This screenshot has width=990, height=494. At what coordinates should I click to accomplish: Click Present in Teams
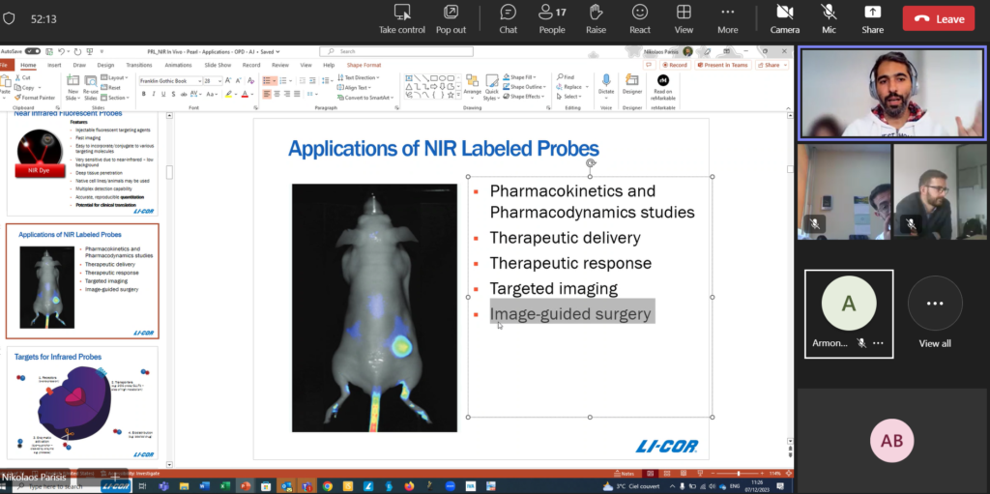coord(723,65)
